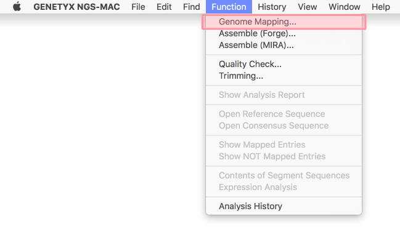Image resolution: width=400 pixels, height=227 pixels.
Task: Close the open Function menu
Action: click(229, 7)
